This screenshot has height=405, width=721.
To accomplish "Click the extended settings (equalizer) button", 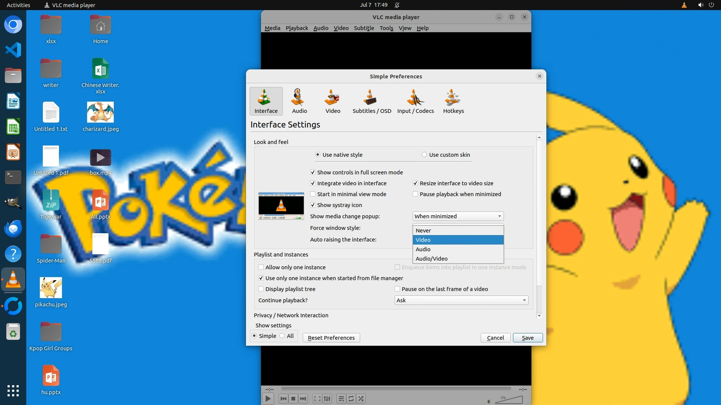I will pos(327,399).
